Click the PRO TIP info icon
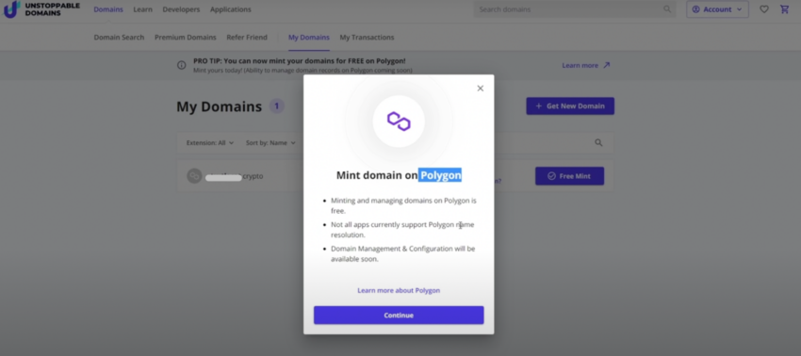 click(x=181, y=65)
